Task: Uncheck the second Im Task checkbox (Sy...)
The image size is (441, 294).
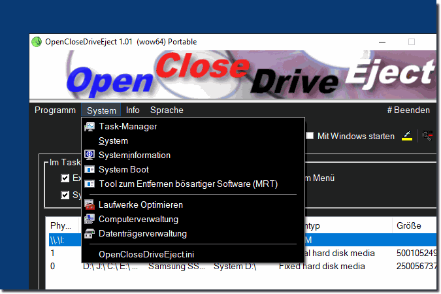Action: pyautogui.click(x=65, y=195)
